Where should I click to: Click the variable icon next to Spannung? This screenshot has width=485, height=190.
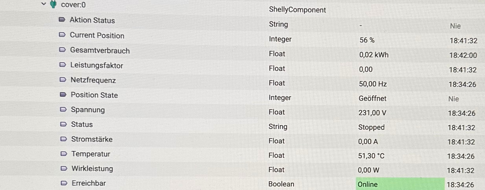(63, 110)
